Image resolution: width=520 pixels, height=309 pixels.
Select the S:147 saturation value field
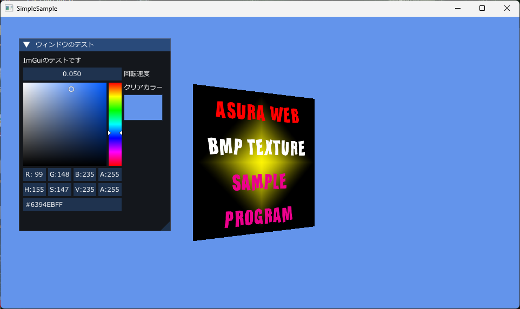click(59, 190)
